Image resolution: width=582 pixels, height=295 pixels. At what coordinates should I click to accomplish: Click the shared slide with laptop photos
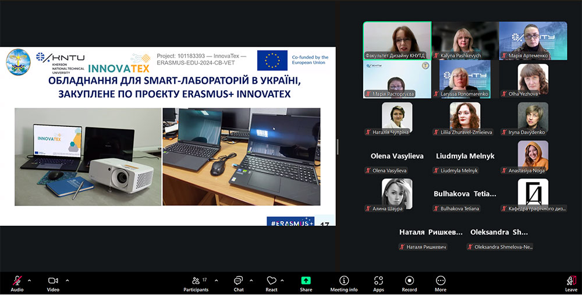(x=168, y=136)
